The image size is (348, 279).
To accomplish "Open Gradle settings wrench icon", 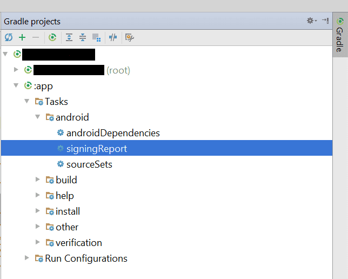I will click(129, 37).
